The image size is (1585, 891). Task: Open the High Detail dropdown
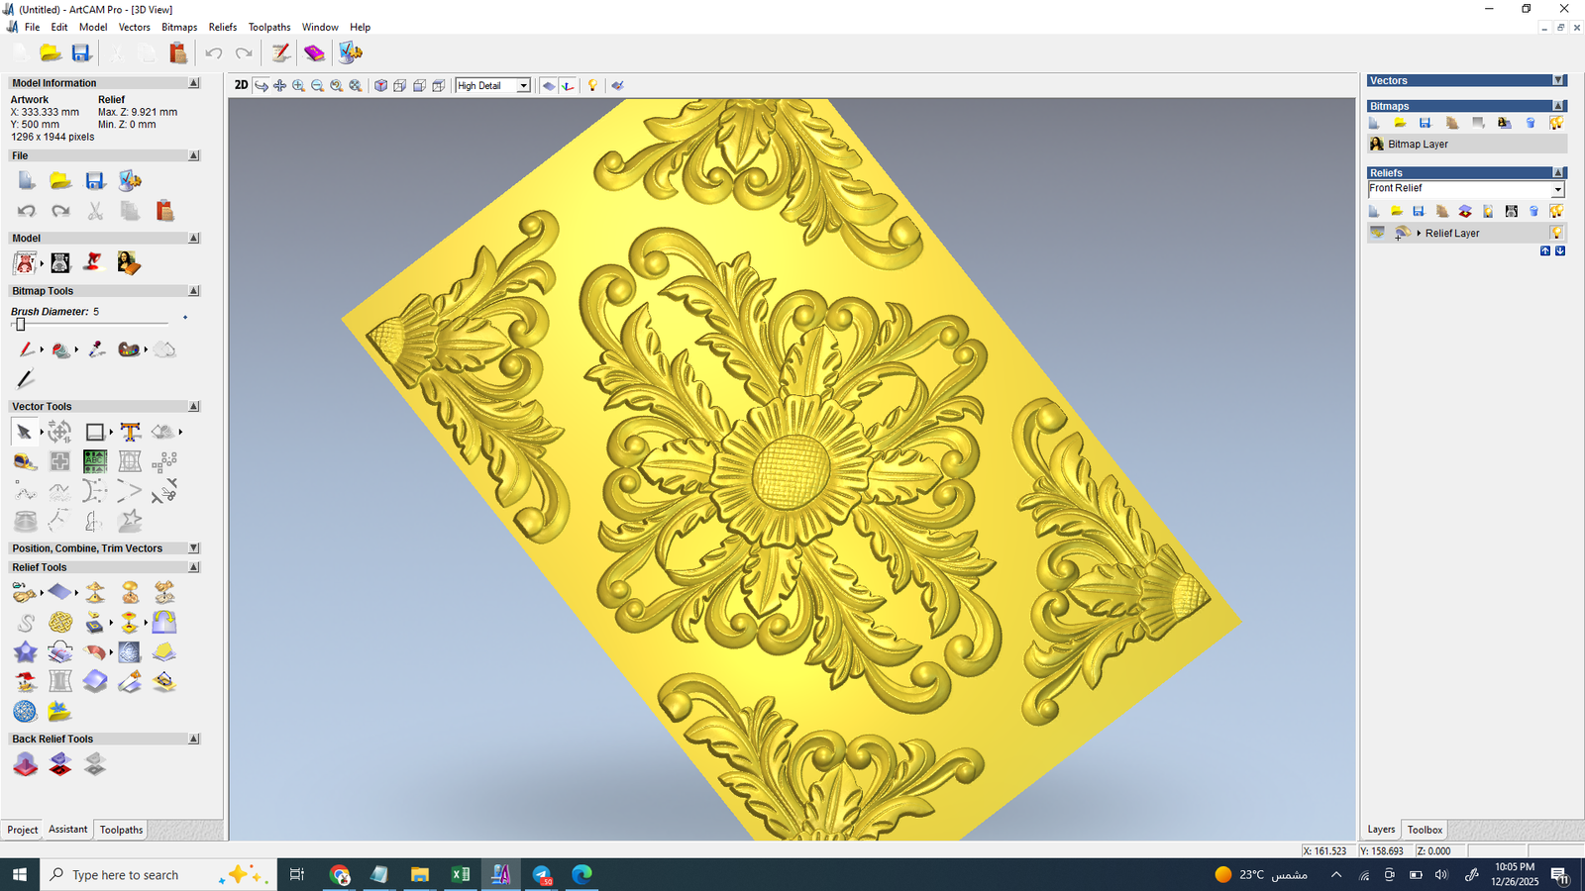523,86
